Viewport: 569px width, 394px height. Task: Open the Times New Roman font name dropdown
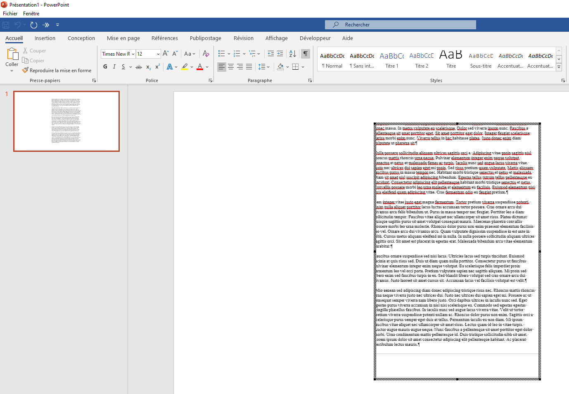click(133, 54)
